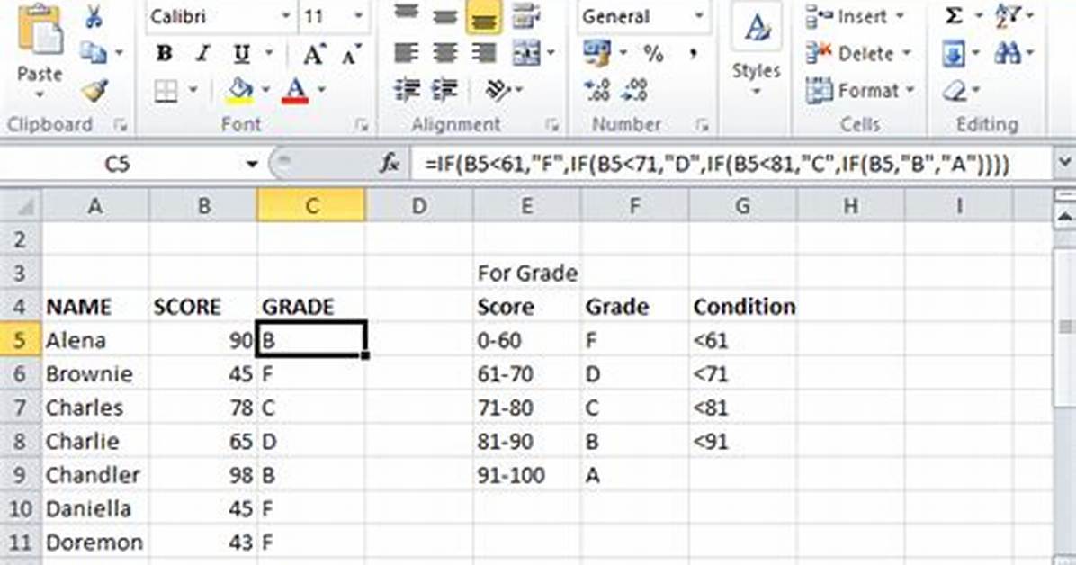Click Merge and Center icon
1076x565 pixels.
526,53
